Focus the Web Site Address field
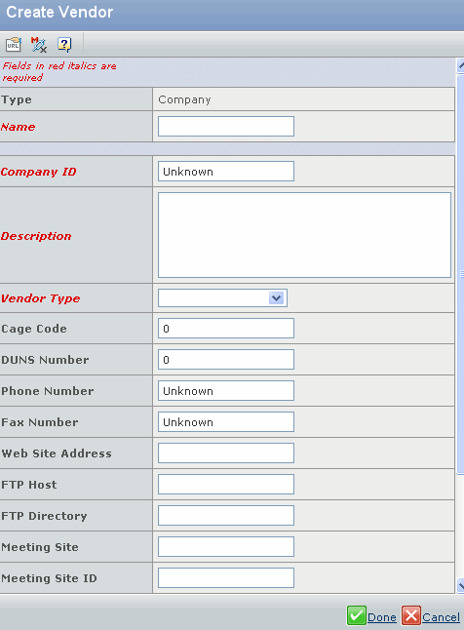The height and width of the screenshot is (630, 464). tap(226, 453)
